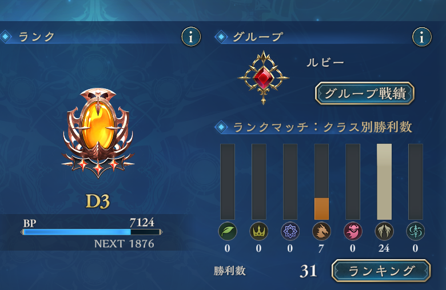Click the ランク section header
446x290 pixels.
[37, 37]
